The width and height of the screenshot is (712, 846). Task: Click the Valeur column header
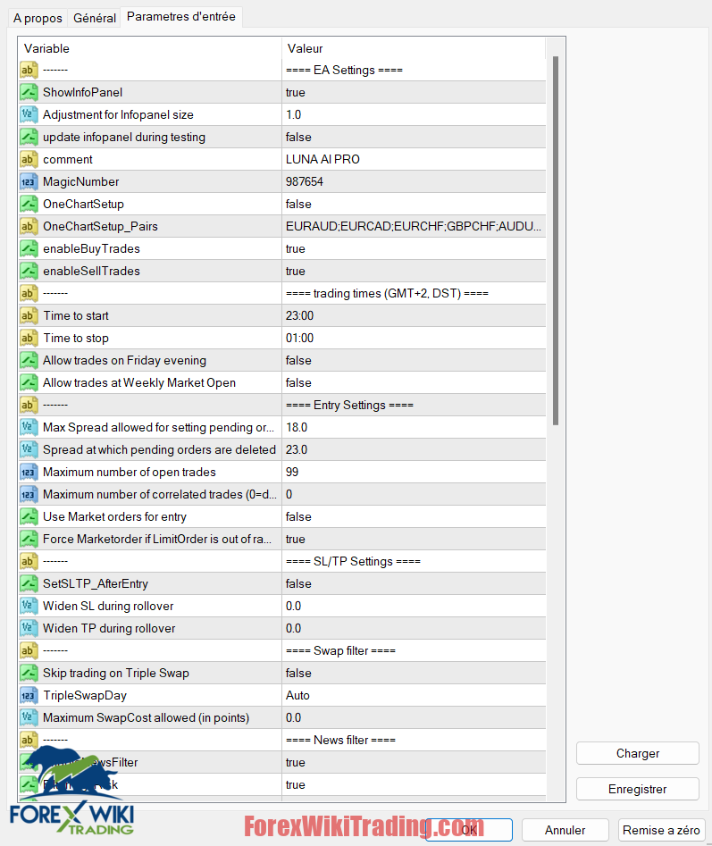pyautogui.click(x=414, y=48)
